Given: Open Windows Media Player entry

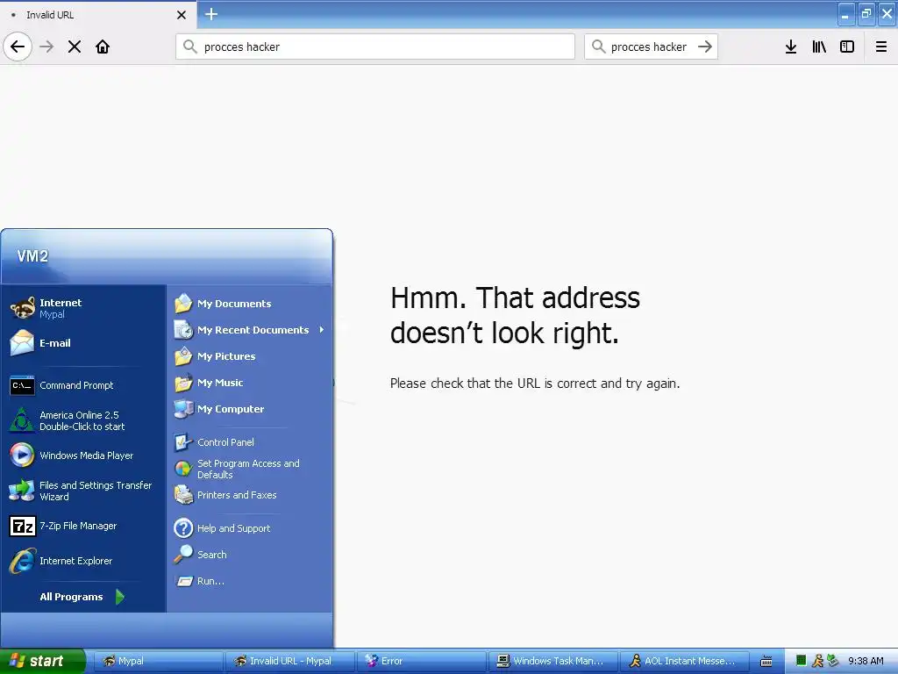Looking at the screenshot, I should 83,455.
